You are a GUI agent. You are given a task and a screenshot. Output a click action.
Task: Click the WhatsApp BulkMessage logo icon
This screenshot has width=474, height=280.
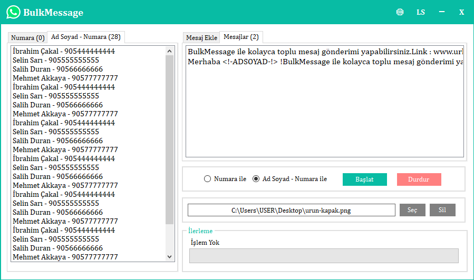(x=13, y=12)
